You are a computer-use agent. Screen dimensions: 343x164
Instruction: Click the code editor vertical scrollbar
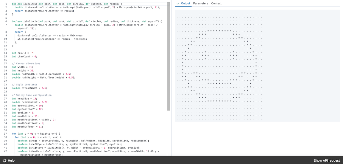[x=169, y=56]
